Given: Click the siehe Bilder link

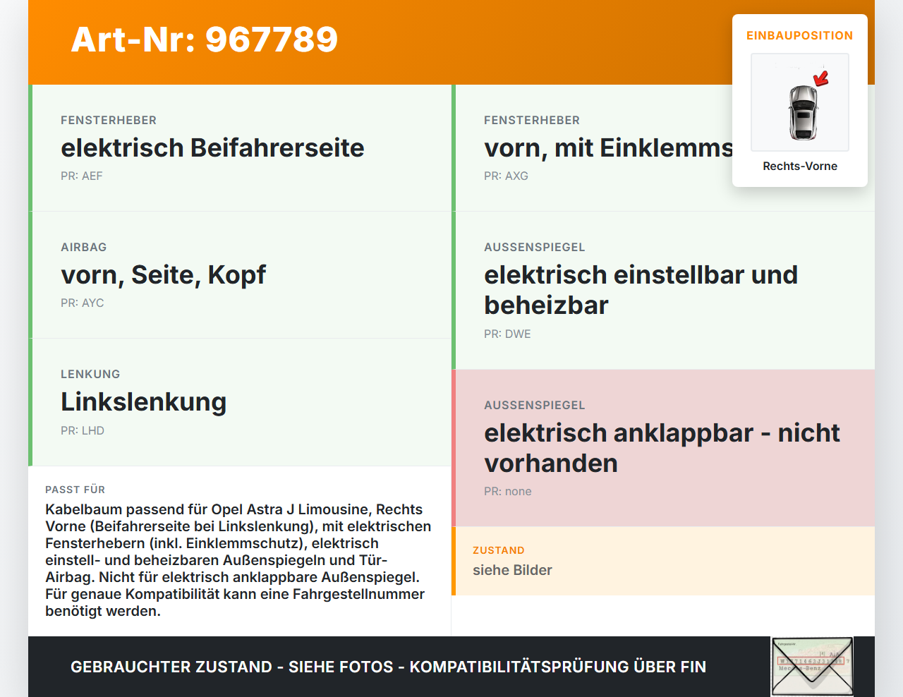Looking at the screenshot, I should 512,570.
